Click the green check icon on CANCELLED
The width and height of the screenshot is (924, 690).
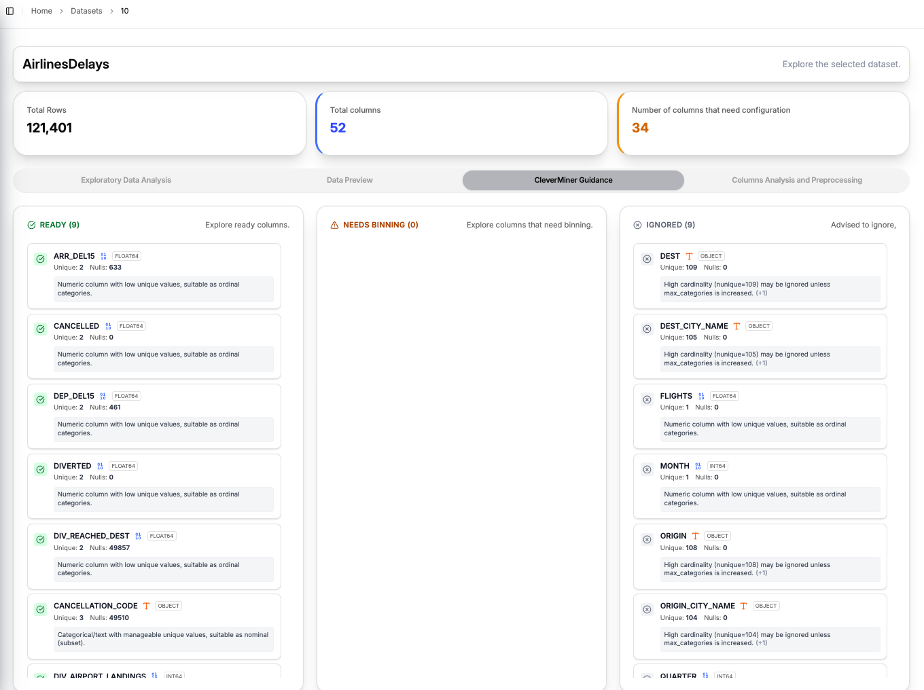[x=40, y=329]
